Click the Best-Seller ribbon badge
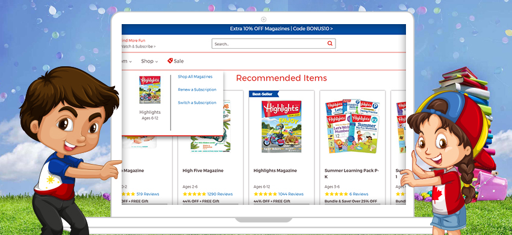Viewport: 512px width, 235px height. coord(264,94)
